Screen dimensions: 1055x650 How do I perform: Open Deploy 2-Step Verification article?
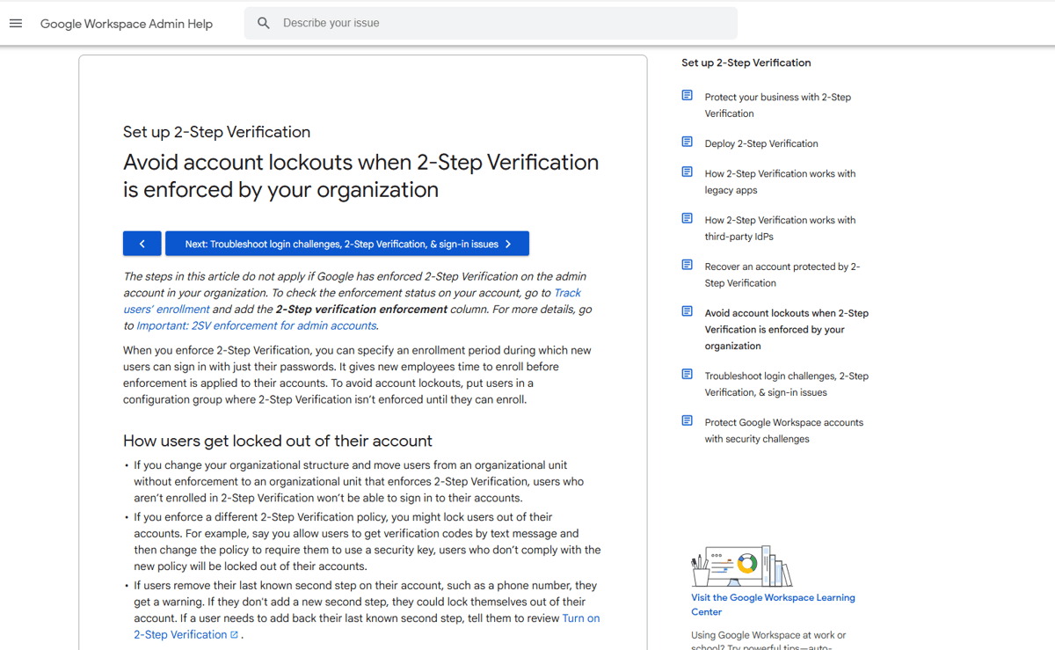(x=761, y=143)
